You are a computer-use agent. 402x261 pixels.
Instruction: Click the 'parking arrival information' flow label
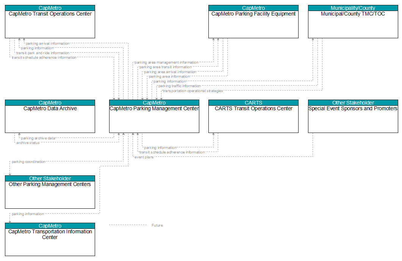(x=47, y=44)
